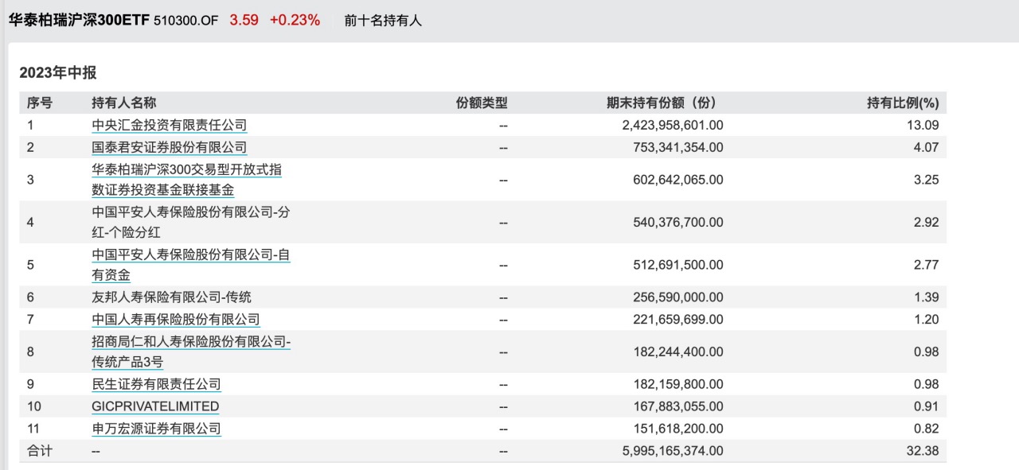Open 国泰君安证券股份有限公司 holder link
The height and width of the screenshot is (470, 1019).
point(170,147)
